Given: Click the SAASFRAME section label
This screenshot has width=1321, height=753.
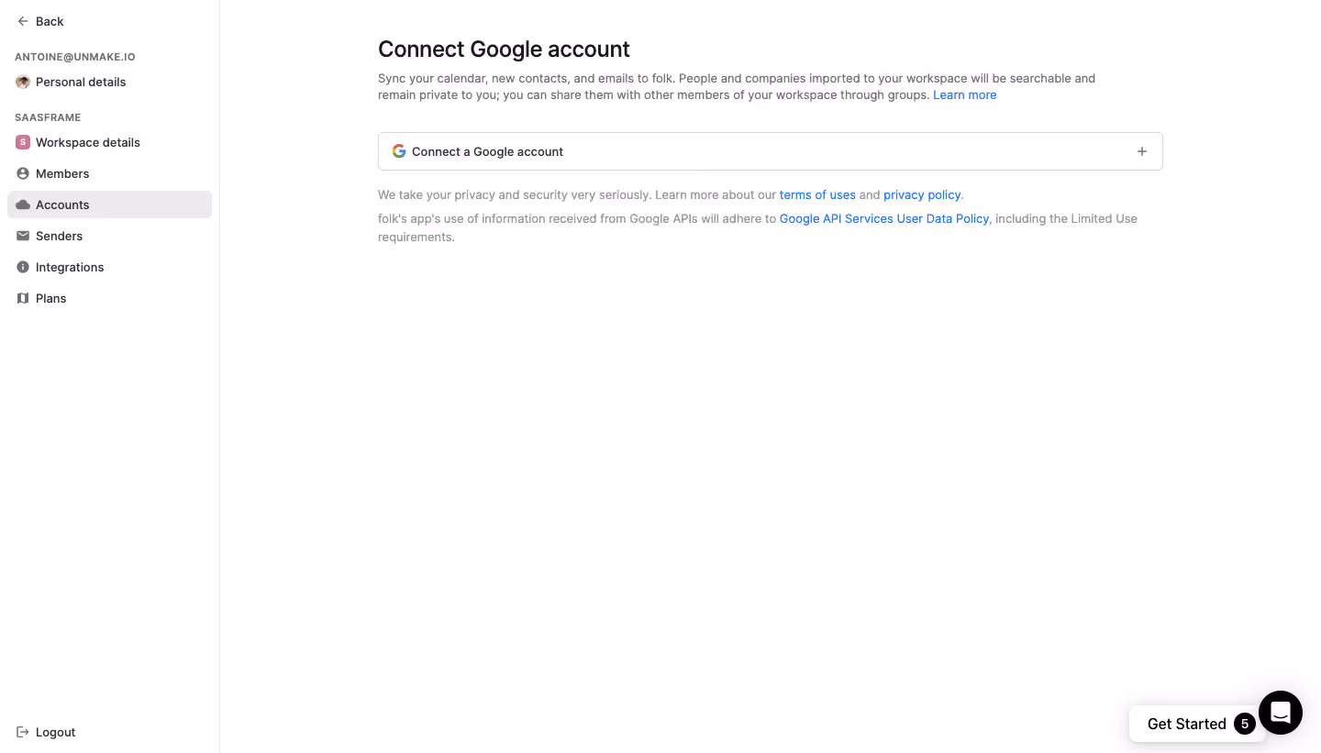Looking at the screenshot, I should [48, 117].
